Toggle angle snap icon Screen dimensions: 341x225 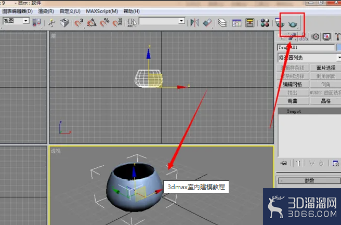pos(91,23)
